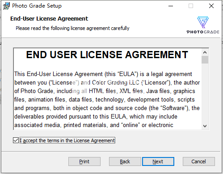Click the Photo Grade triangular logo emblem
223x174 pixels.
[203, 22]
